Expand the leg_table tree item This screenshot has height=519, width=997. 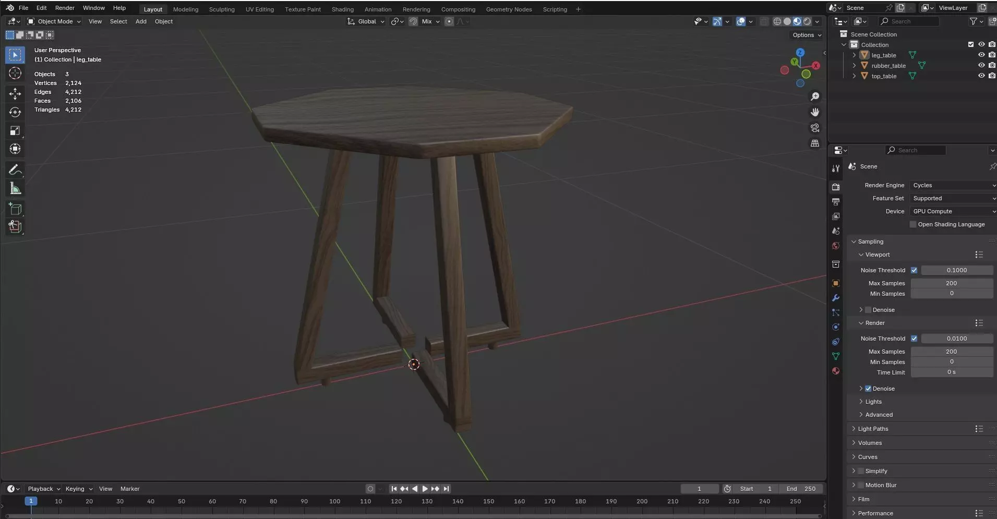tap(854, 55)
